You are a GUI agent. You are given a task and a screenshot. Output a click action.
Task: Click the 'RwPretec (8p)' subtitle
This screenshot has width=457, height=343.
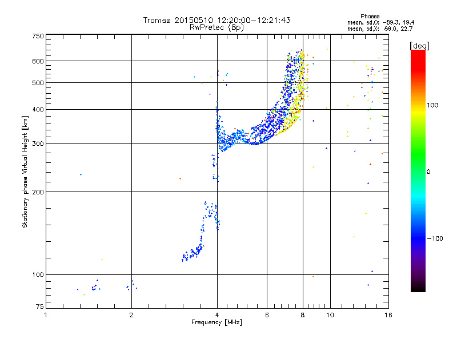[217, 27]
